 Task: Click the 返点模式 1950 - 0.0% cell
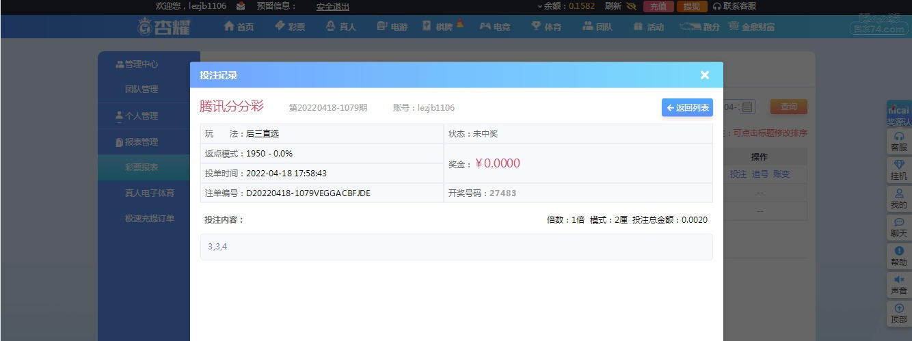coord(322,154)
